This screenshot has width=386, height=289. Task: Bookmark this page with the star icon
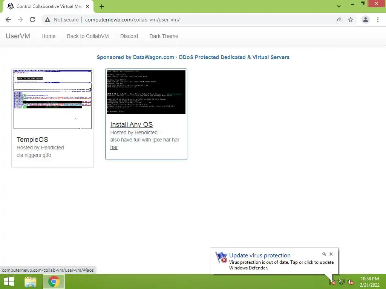point(351,20)
